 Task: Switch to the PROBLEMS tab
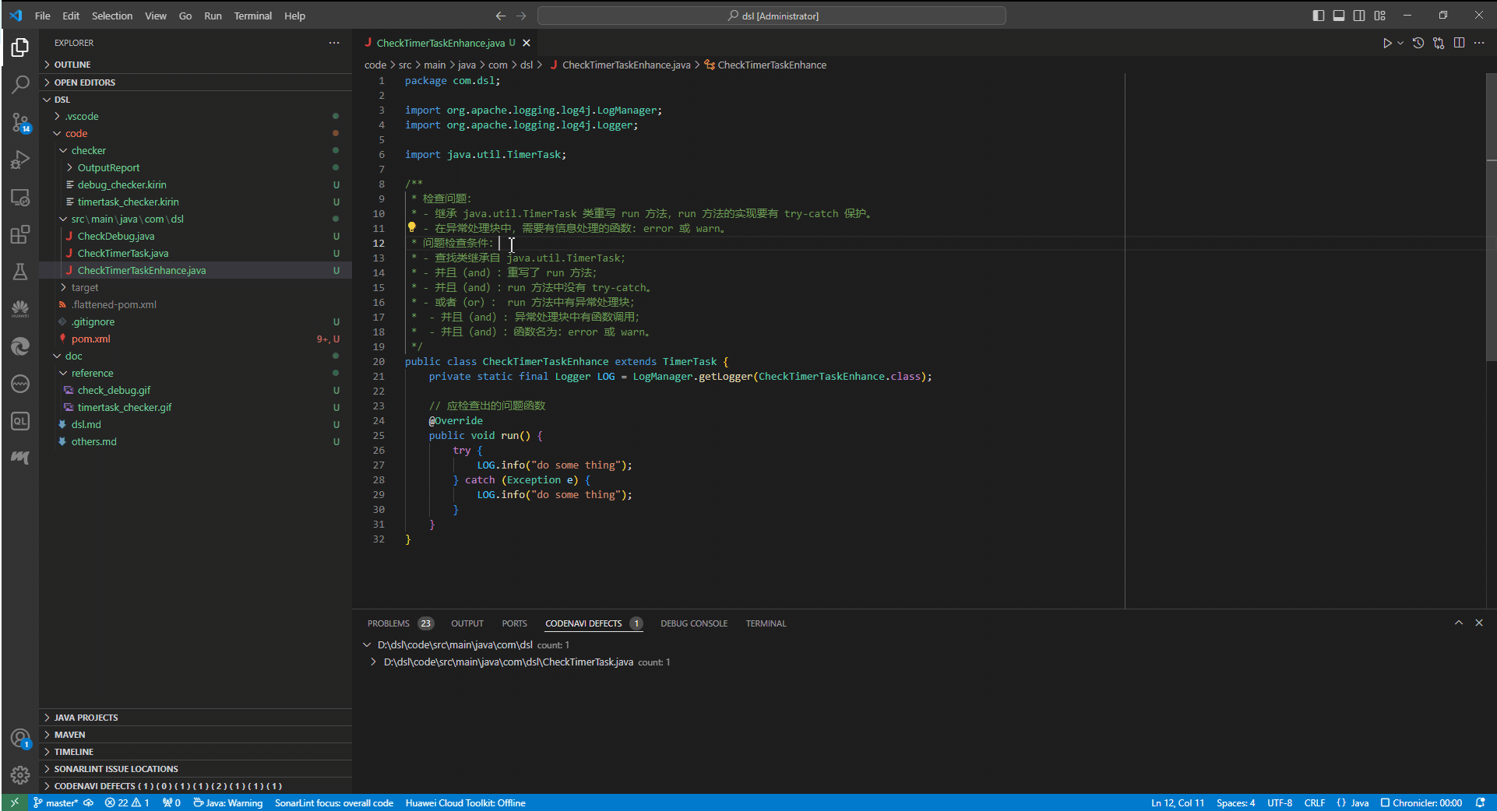point(389,623)
